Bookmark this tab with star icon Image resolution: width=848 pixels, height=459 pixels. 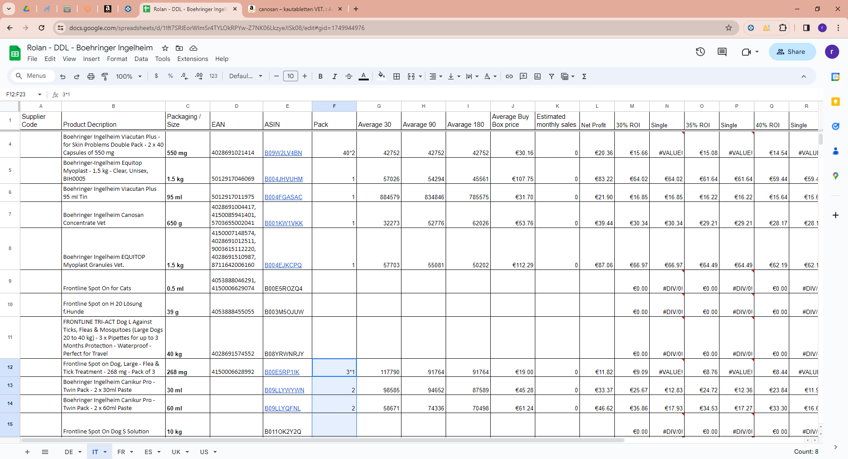729,28
